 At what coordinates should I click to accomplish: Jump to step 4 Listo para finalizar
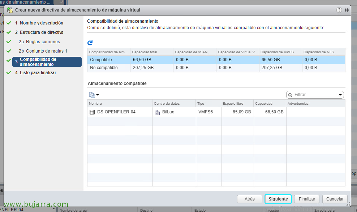pyautogui.click(x=38, y=73)
